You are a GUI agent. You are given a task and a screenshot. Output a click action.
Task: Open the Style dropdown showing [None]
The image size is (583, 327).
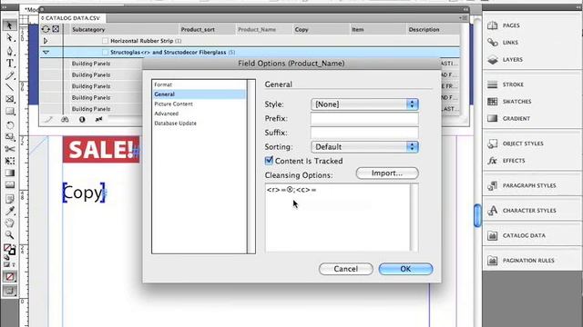(x=364, y=104)
